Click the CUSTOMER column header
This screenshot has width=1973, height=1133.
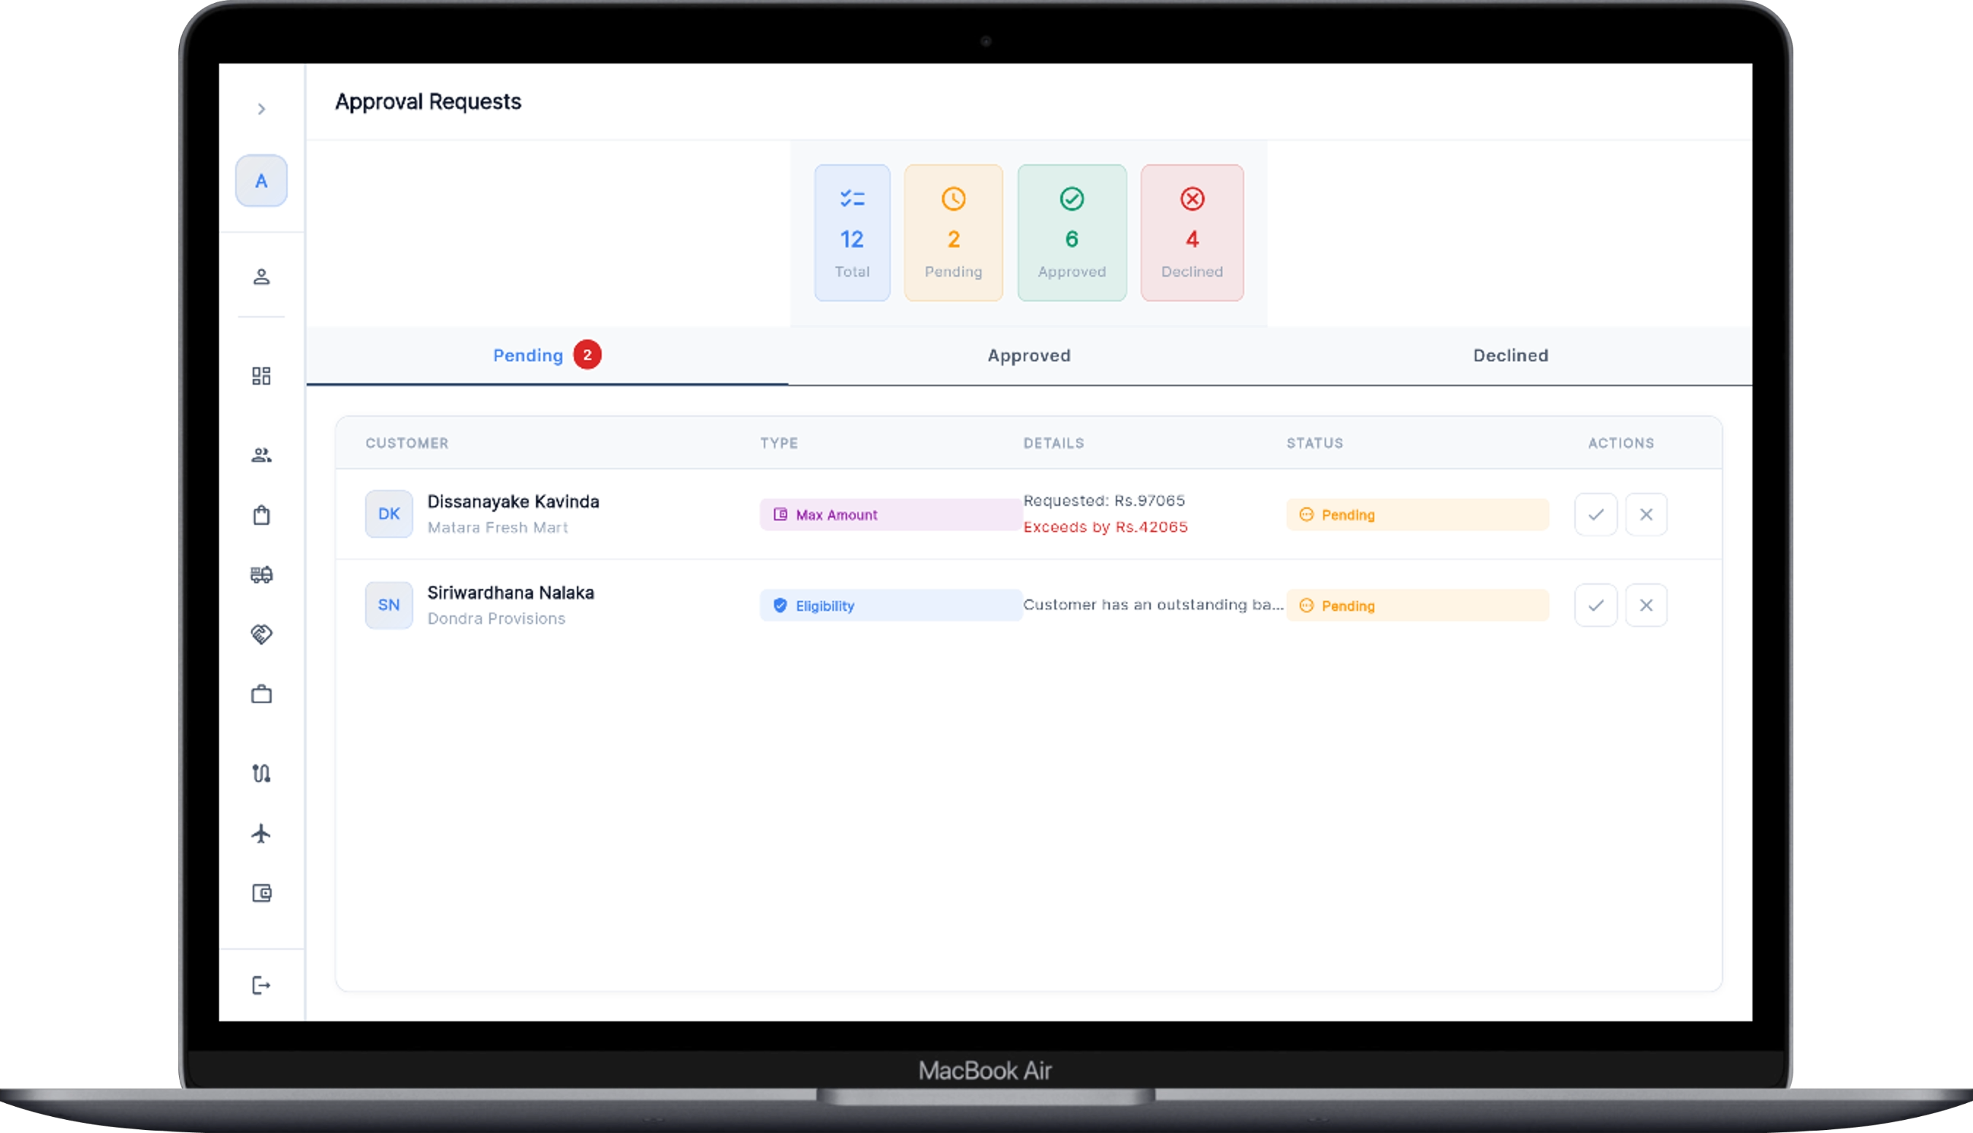point(407,443)
